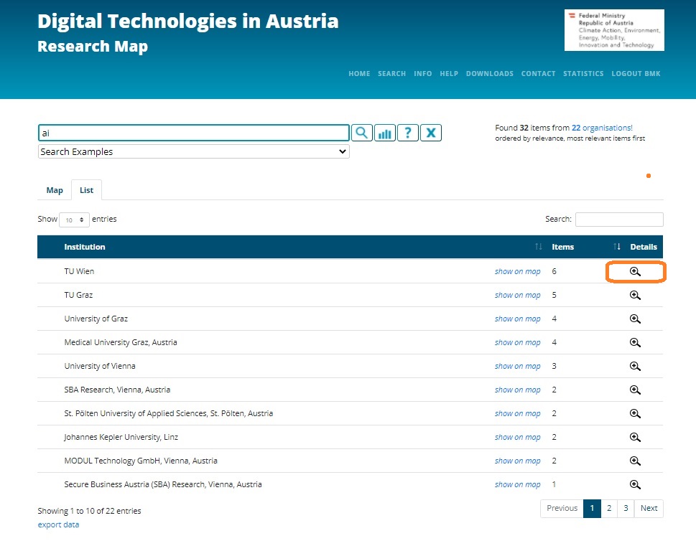Switch to the Map tab
The height and width of the screenshot is (546, 696).
coord(55,190)
